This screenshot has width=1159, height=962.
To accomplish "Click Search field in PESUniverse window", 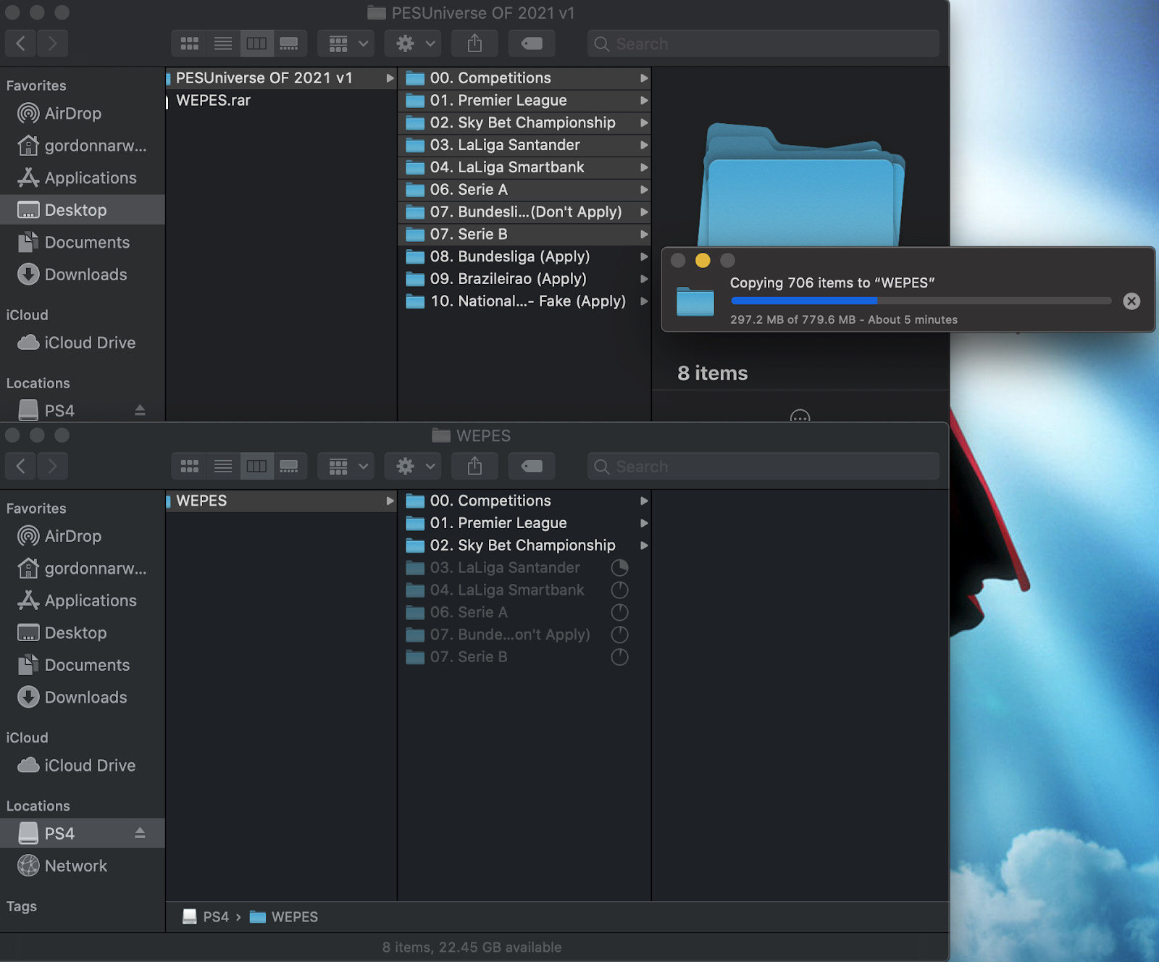I will [763, 43].
